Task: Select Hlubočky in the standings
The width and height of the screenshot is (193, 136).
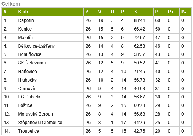Action: [27, 80]
